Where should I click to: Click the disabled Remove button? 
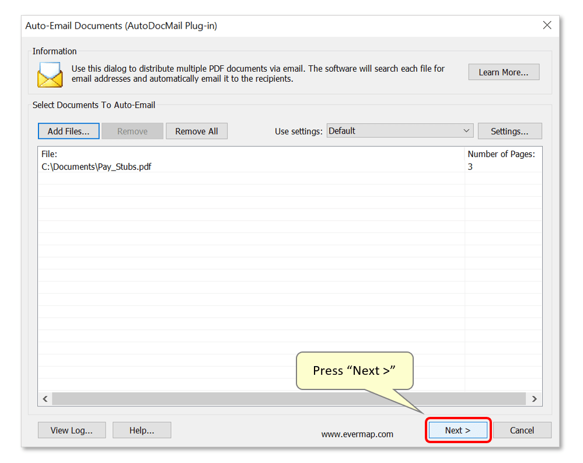(x=132, y=131)
